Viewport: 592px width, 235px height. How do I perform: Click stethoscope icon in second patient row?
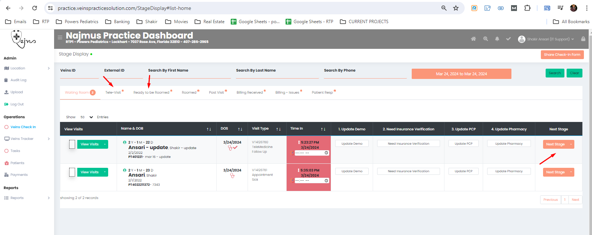pyautogui.click(x=232, y=176)
